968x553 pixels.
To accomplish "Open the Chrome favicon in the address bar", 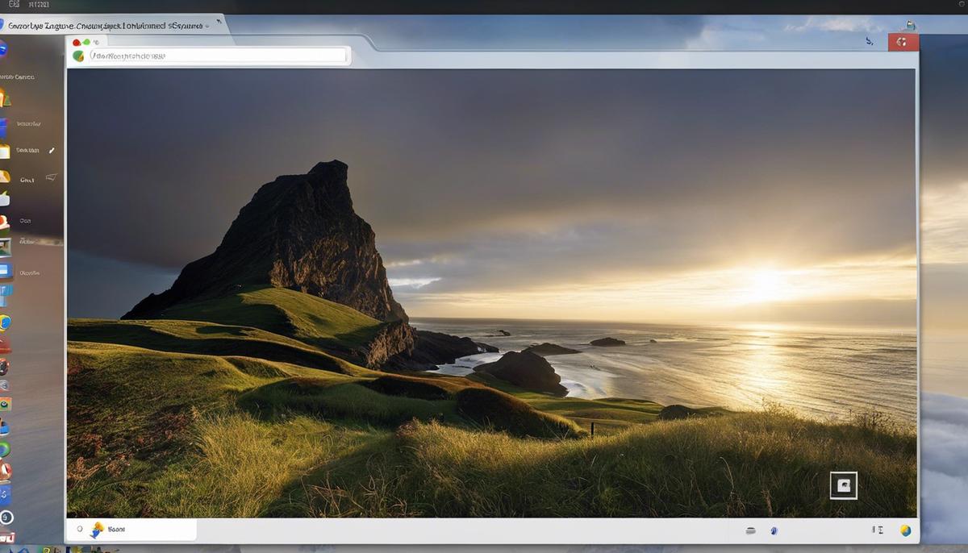I will coord(78,55).
